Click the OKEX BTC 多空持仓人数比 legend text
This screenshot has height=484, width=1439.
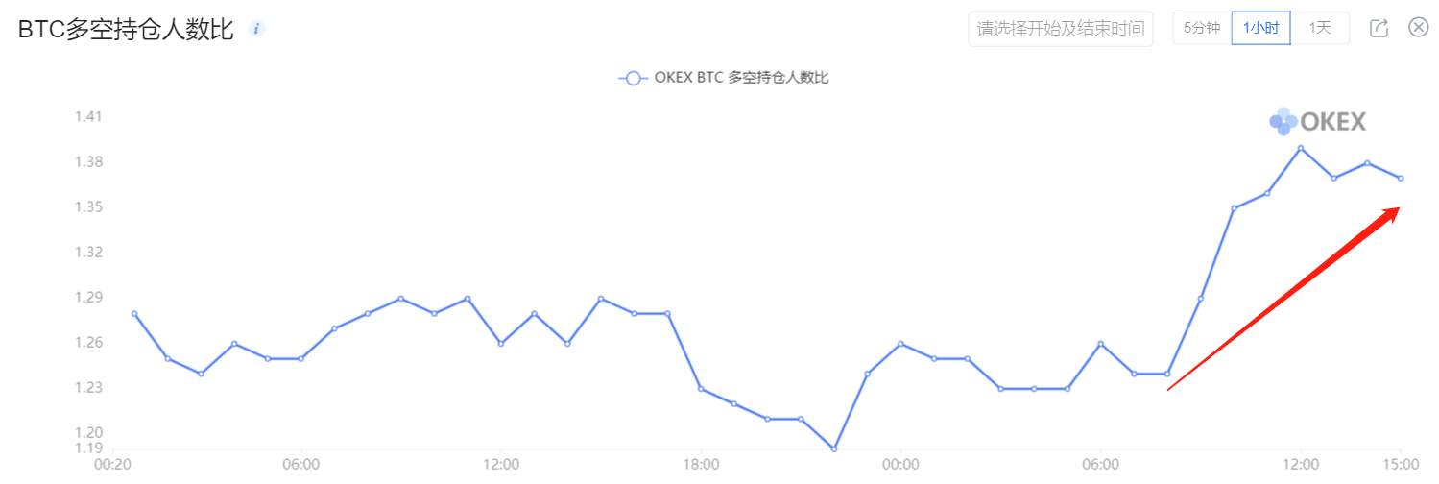(x=741, y=79)
